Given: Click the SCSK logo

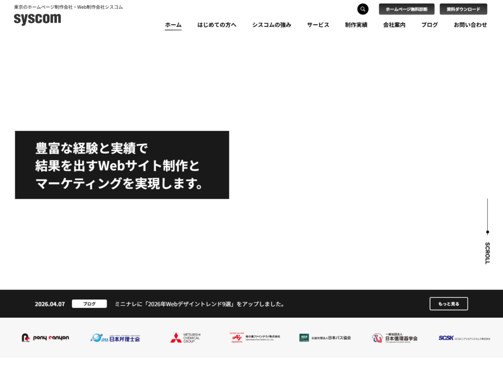Looking at the screenshot, I should (464, 338).
